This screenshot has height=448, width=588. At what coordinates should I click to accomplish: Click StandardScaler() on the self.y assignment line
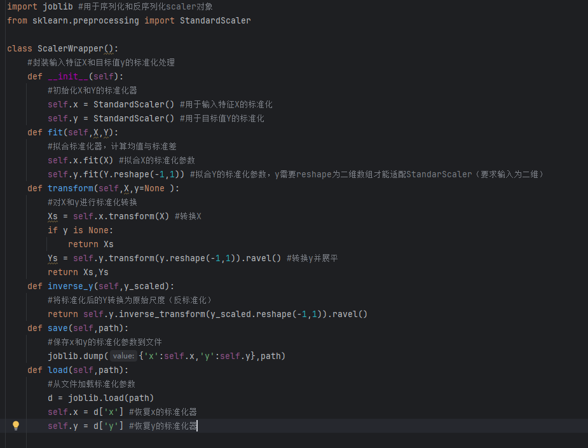point(134,118)
